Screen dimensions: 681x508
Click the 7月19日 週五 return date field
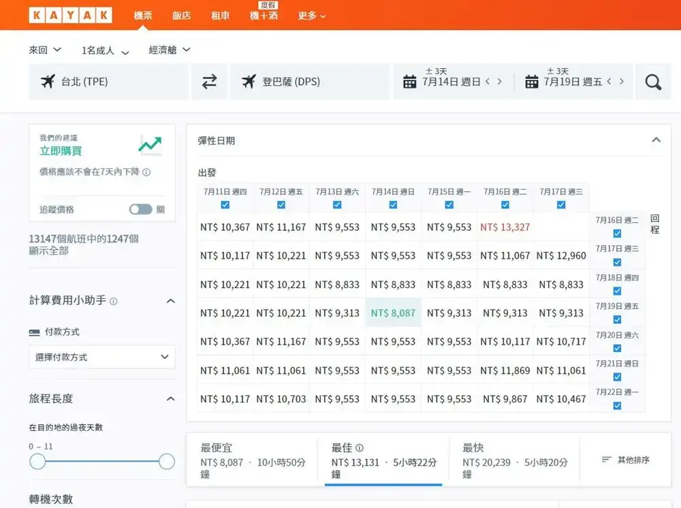coord(575,82)
